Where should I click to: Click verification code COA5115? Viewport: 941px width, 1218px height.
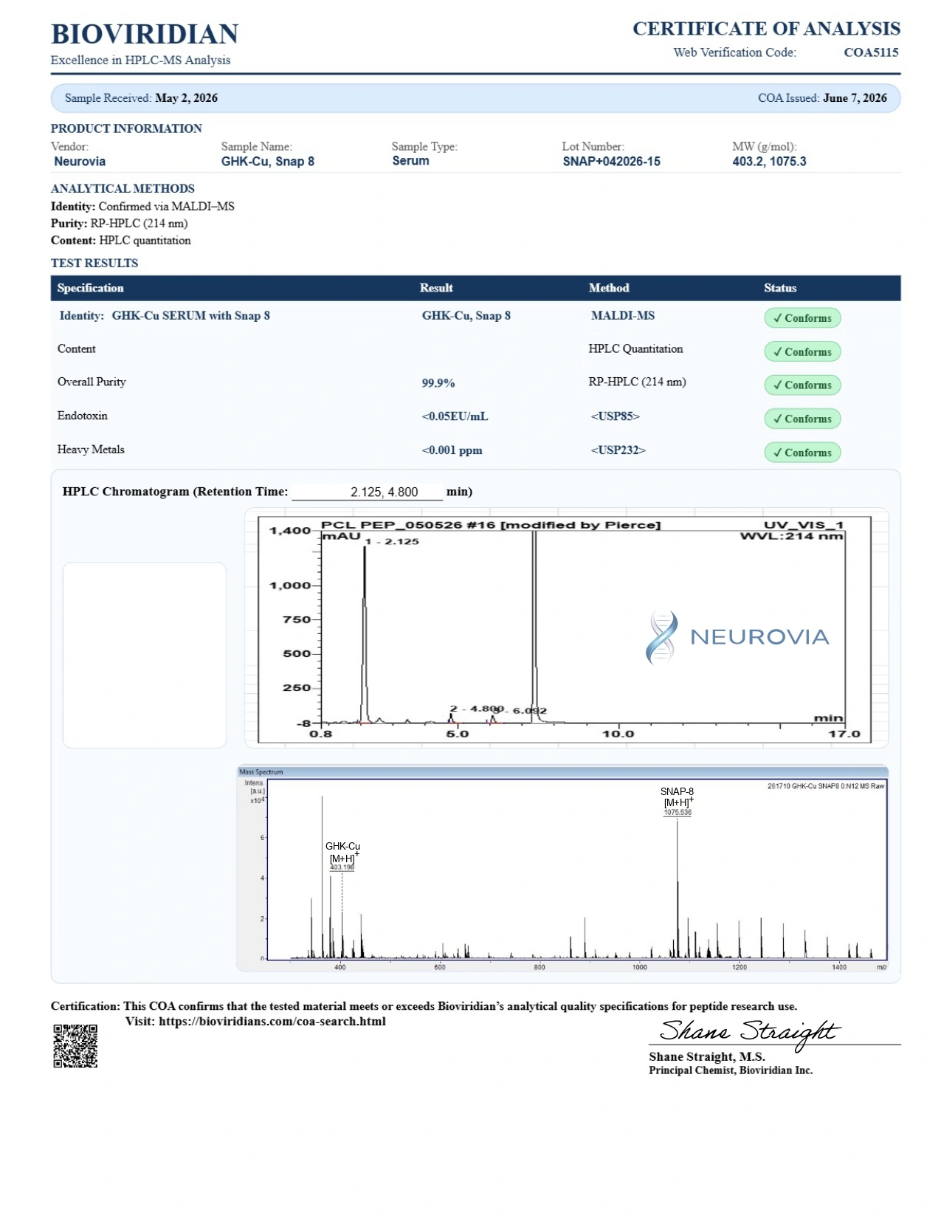tap(871, 52)
